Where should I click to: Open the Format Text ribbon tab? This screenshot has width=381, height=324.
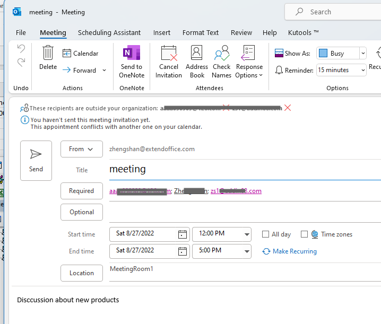200,32
